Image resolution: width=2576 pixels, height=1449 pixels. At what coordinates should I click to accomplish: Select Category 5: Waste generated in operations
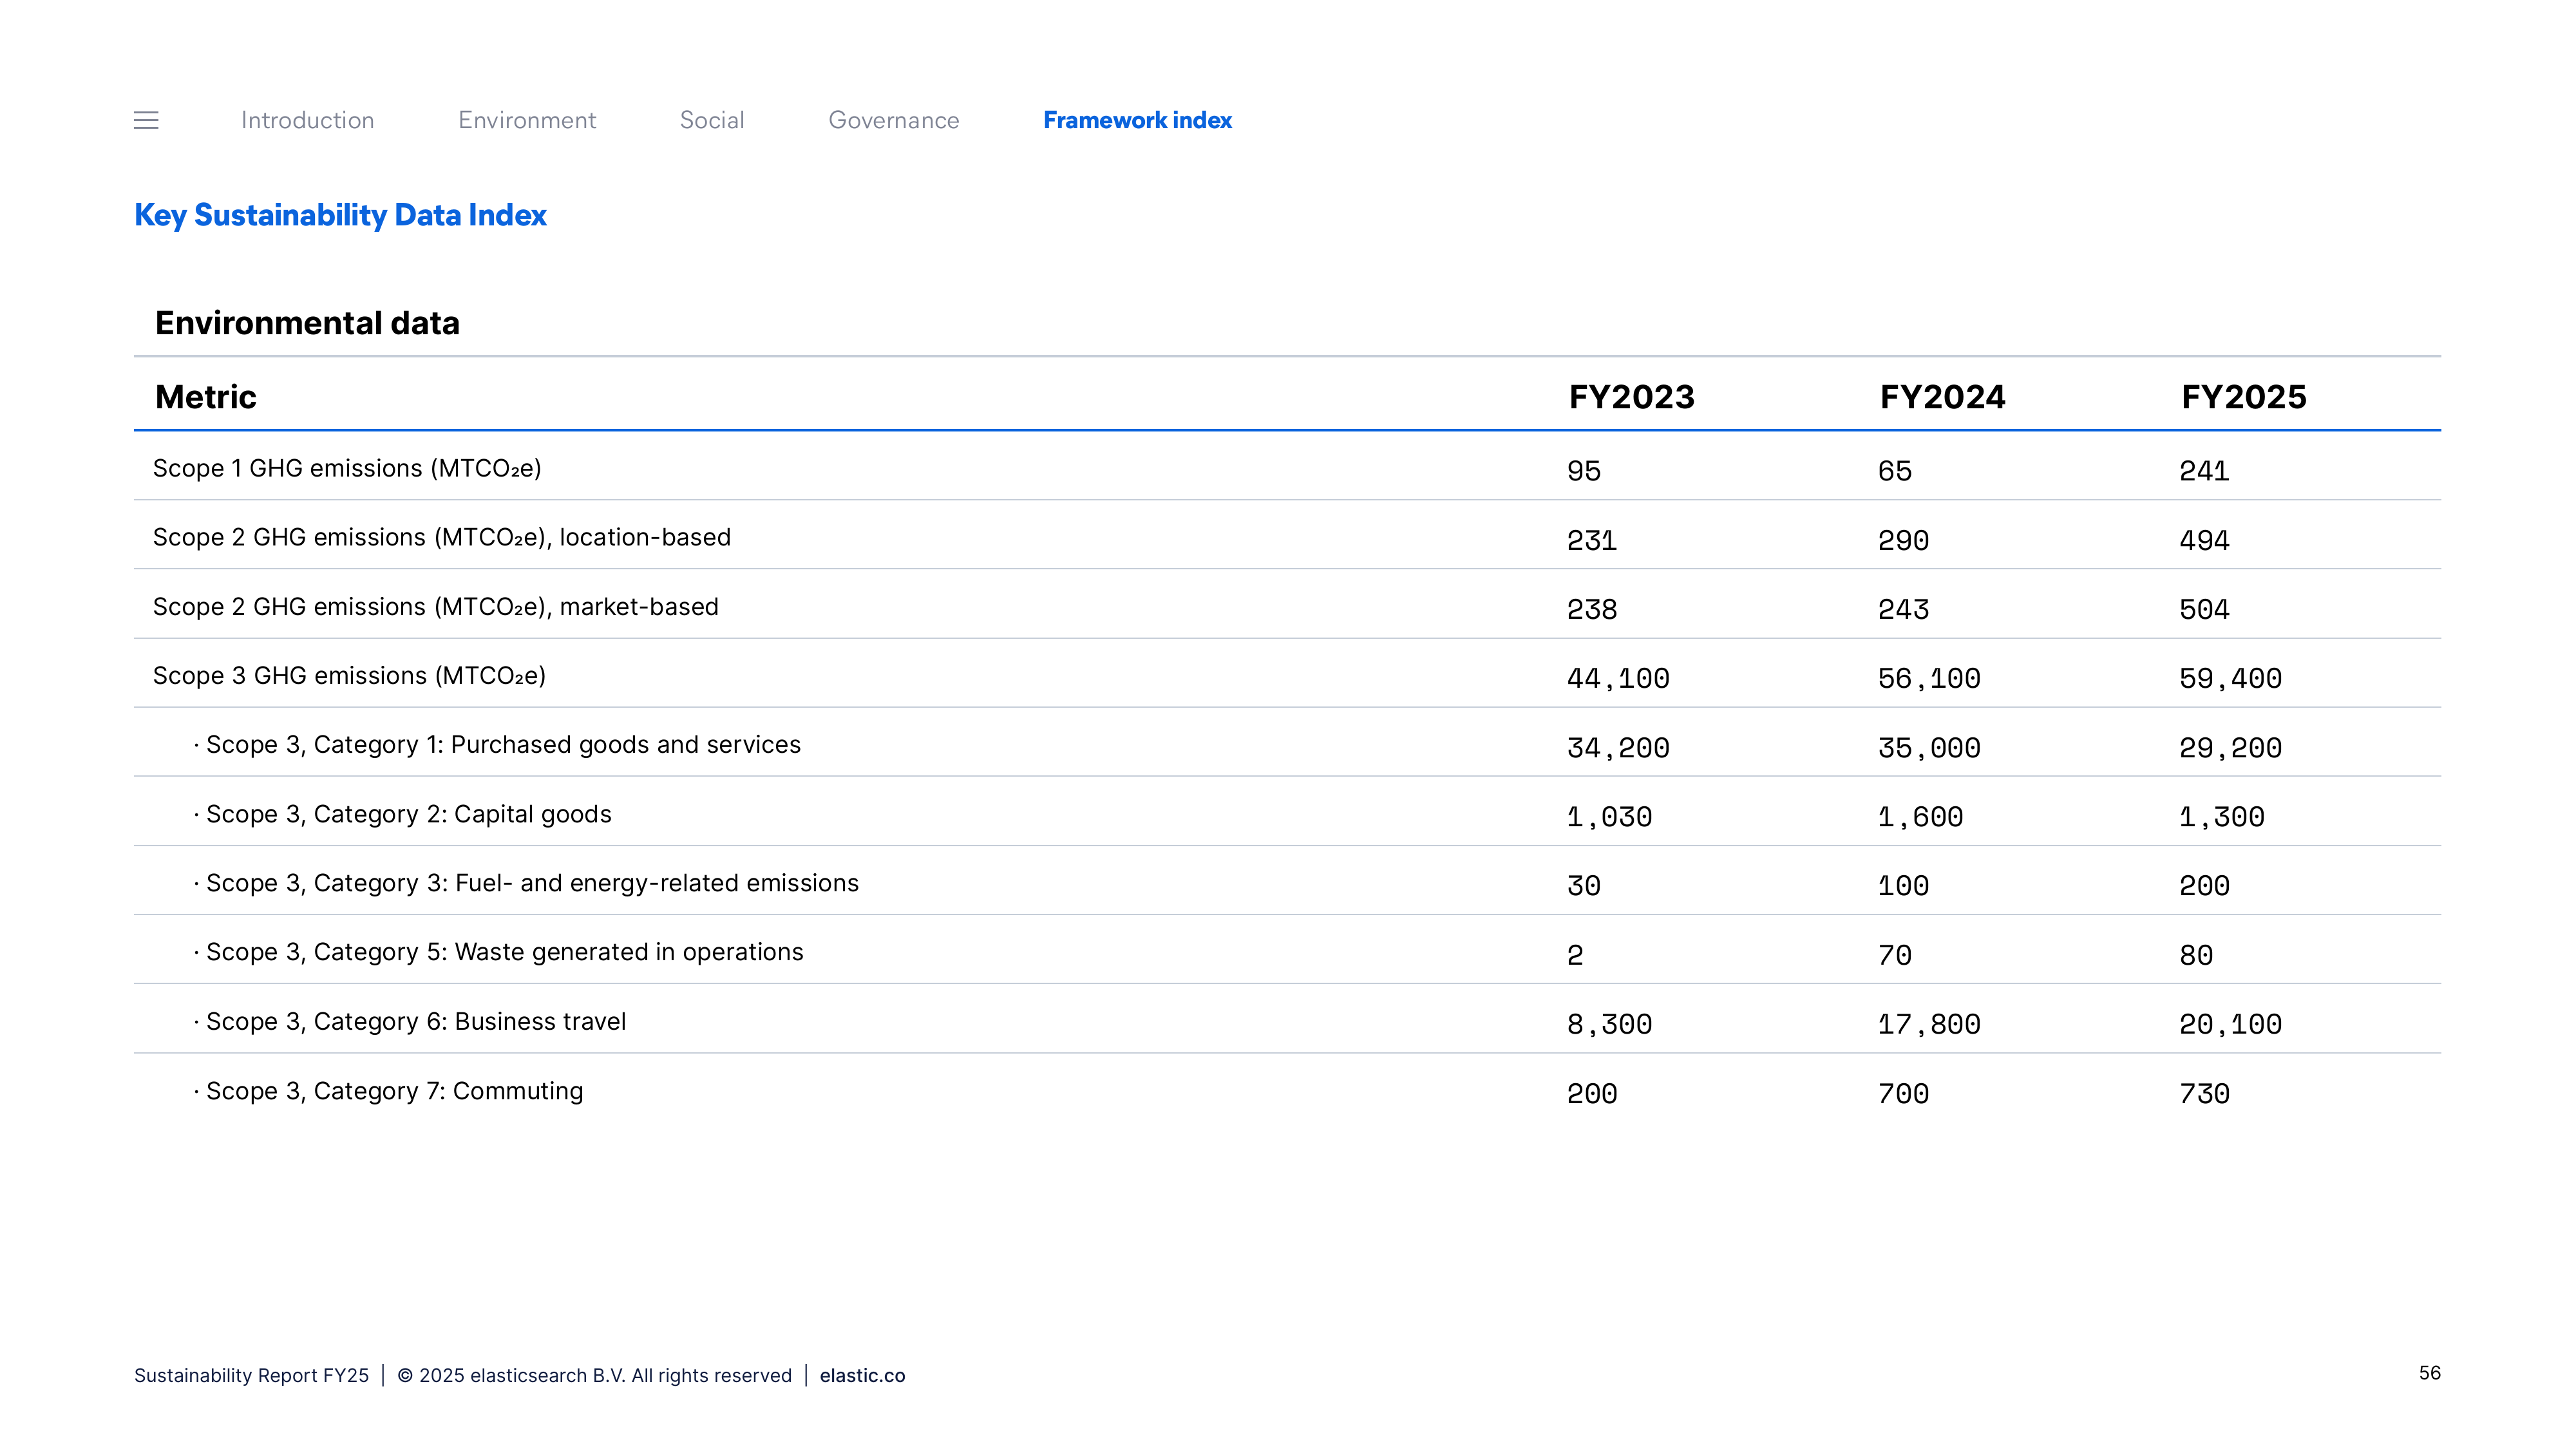(x=504, y=952)
